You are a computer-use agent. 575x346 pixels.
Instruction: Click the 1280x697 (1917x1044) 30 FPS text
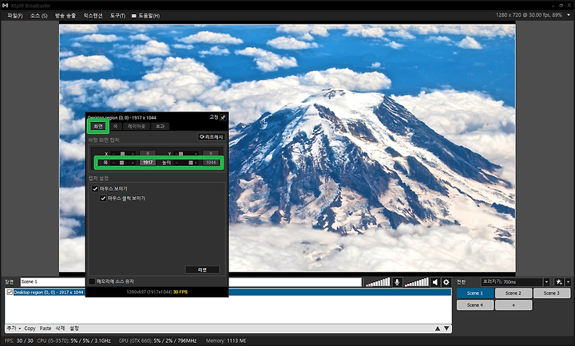tap(157, 292)
